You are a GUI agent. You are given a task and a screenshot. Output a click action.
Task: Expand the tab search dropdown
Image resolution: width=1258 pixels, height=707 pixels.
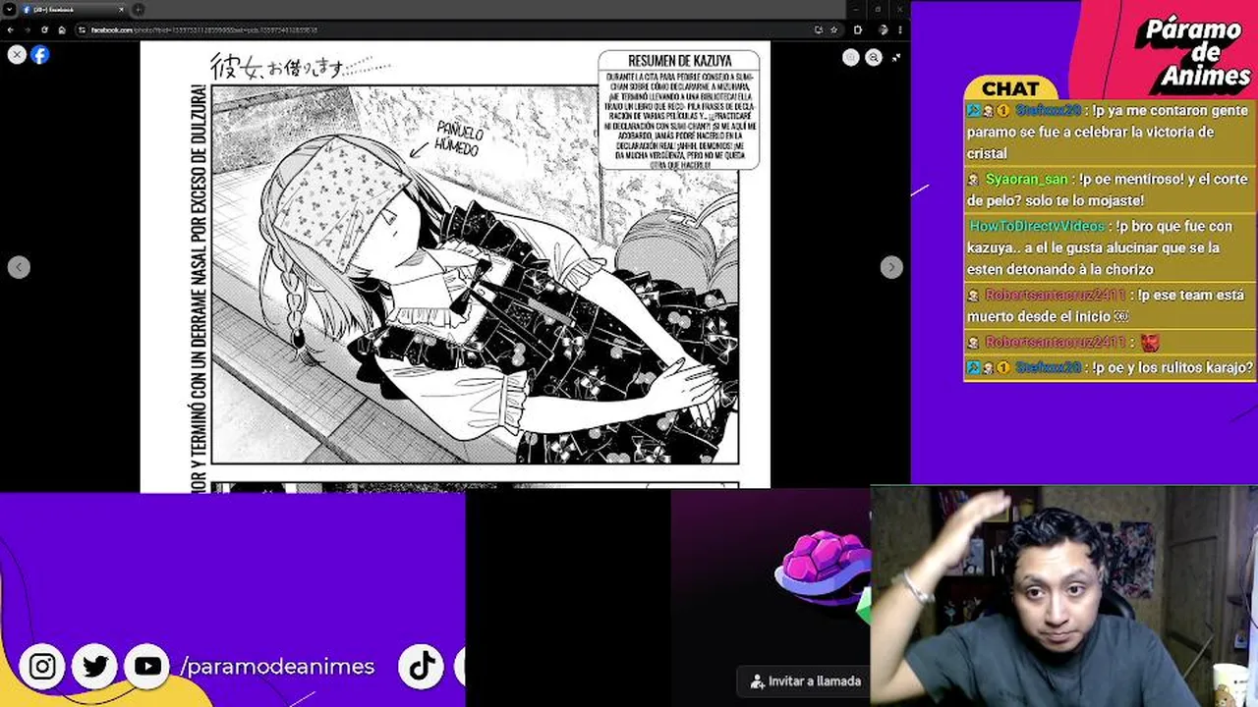9,9
